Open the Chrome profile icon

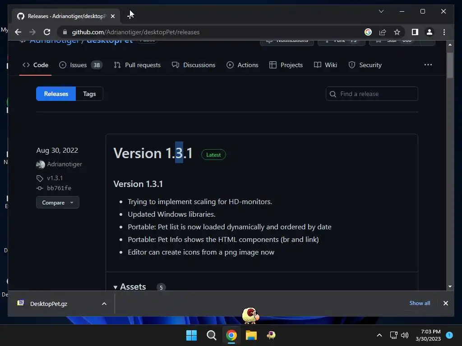pyautogui.click(x=430, y=32)
